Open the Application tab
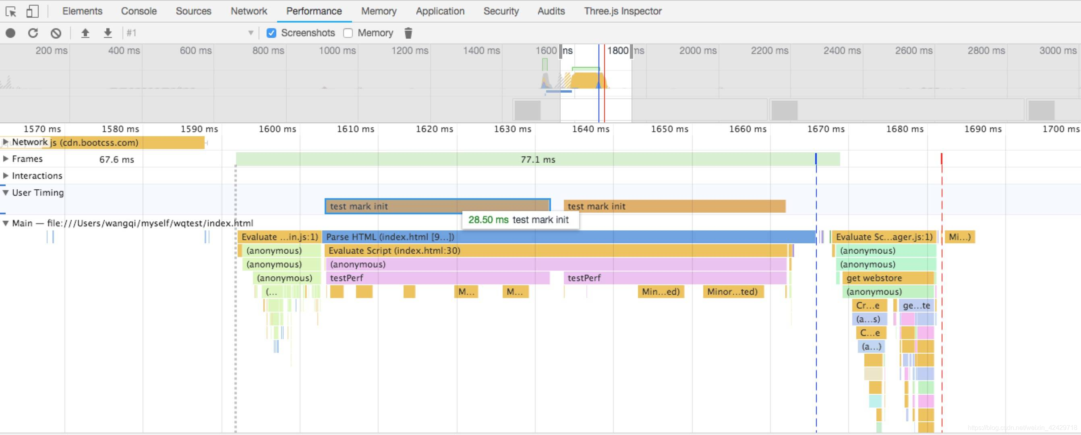Image resolution: width=1081 pixels, height=435 pixels. [x=440, y=11]
